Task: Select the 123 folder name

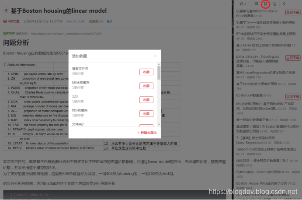Action: (75, 96)
